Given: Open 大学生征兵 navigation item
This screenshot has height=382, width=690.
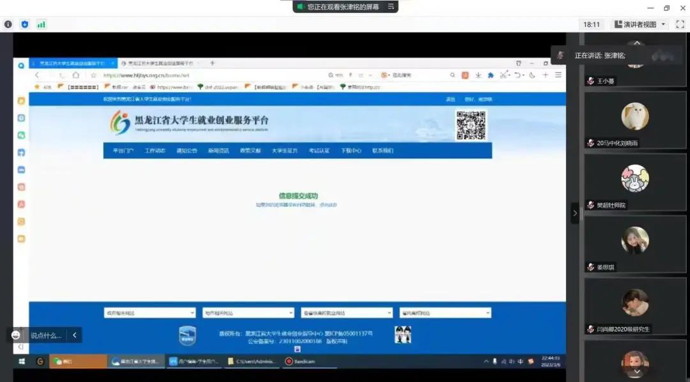Looking at the screenshot, I should (285, 151).
